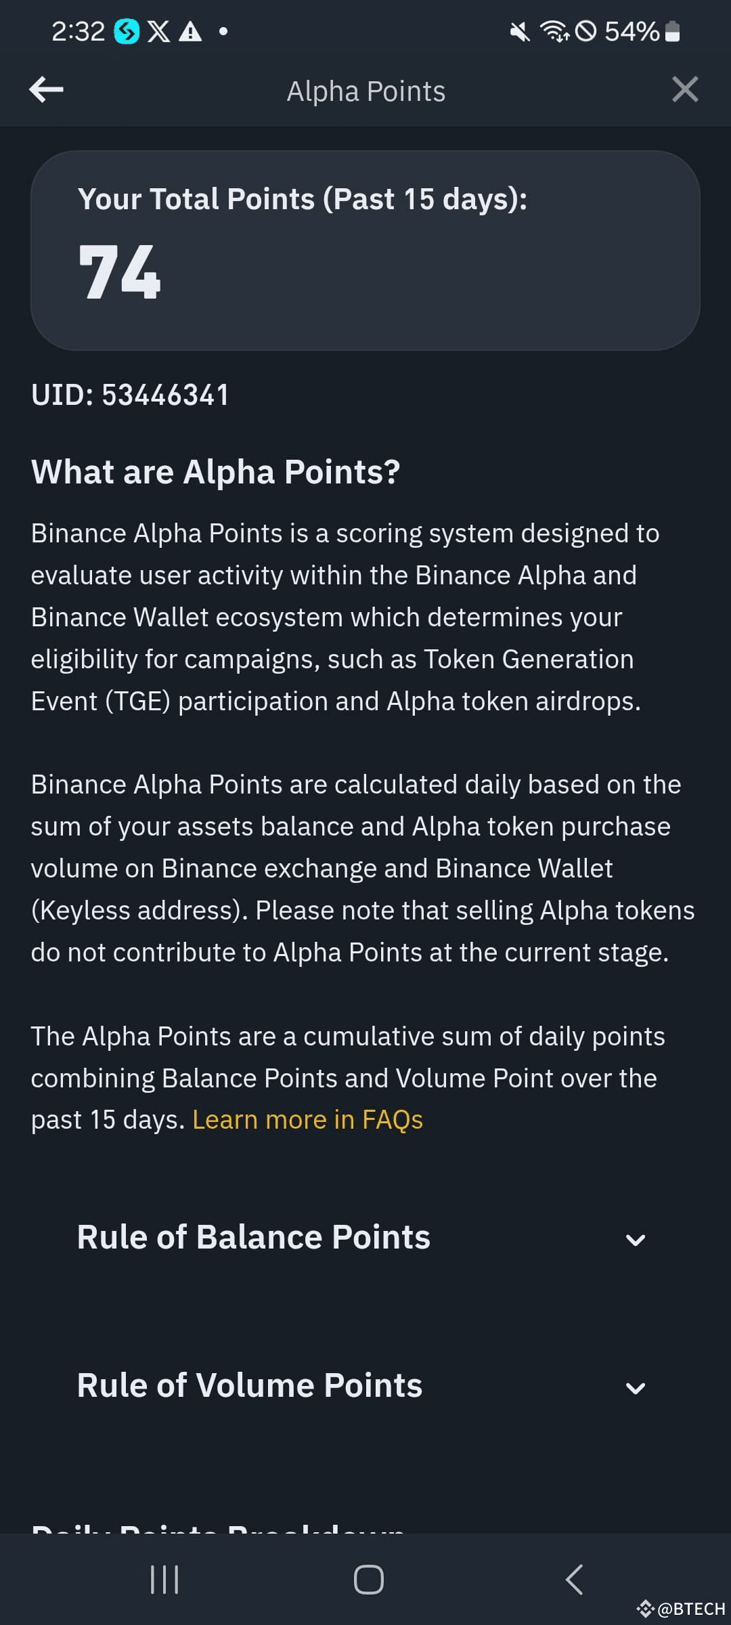Open Android recent apps button
Viewport: 731px width, 1625px height.
(164, 1580)
